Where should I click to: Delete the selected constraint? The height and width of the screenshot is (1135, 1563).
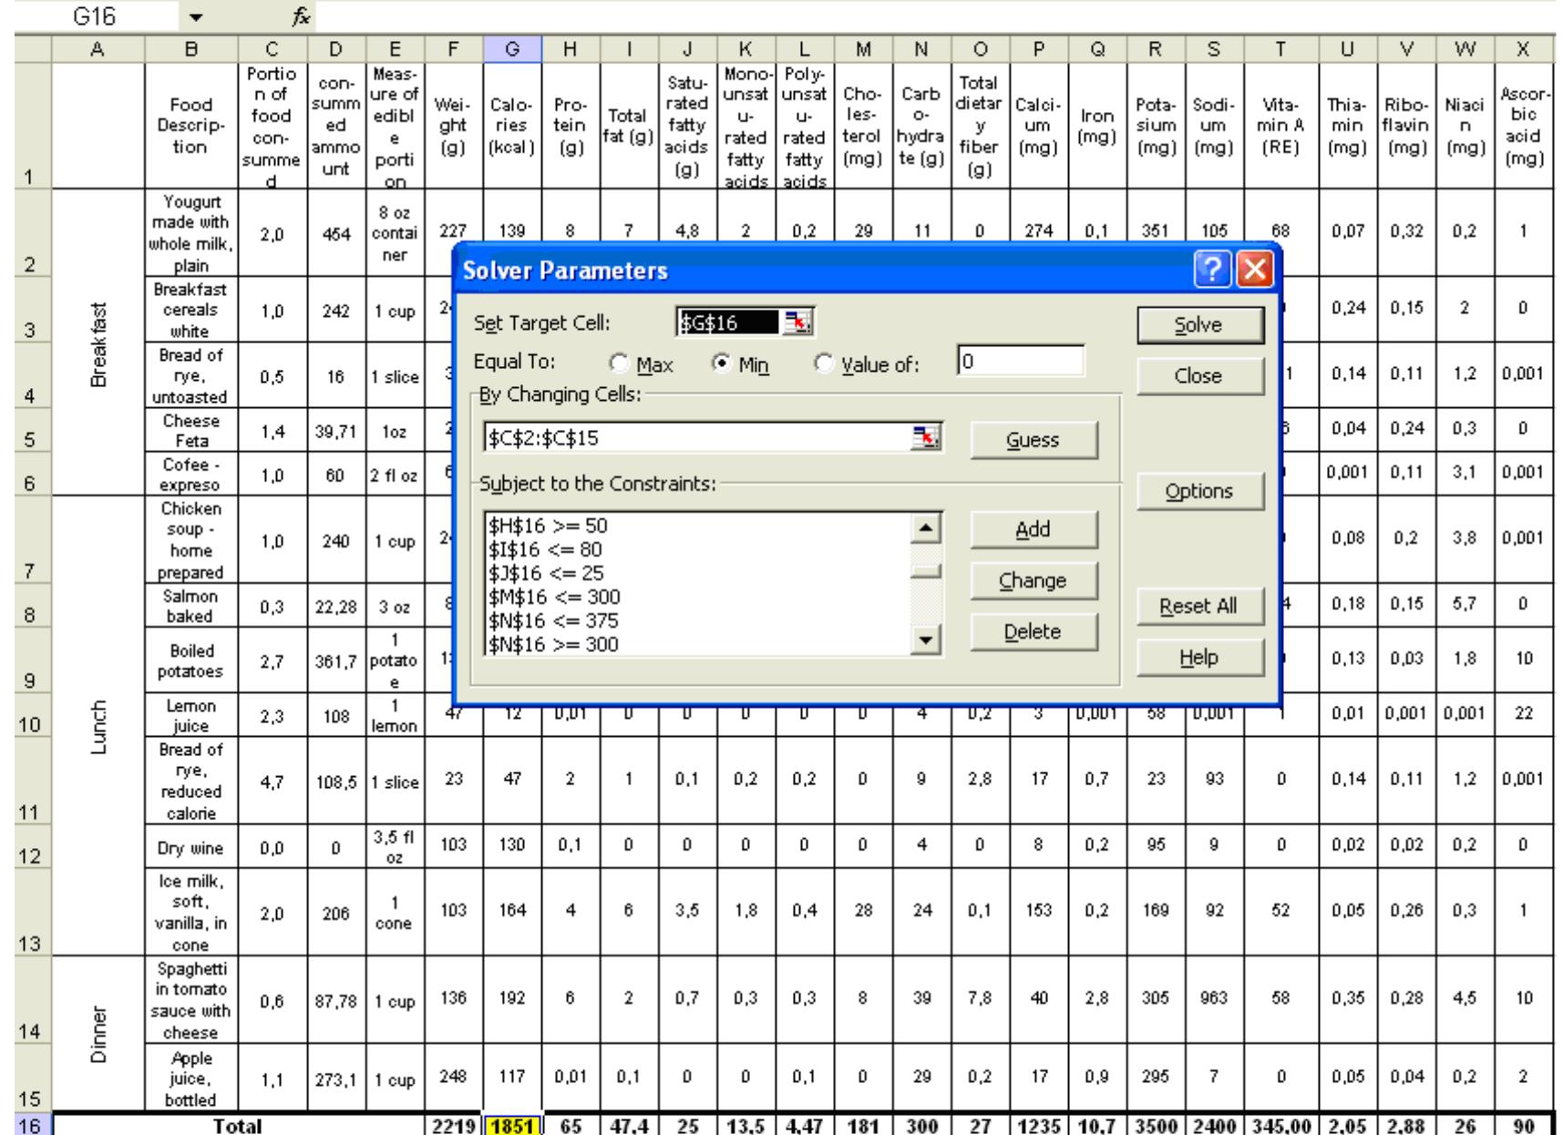(1033, 631)
